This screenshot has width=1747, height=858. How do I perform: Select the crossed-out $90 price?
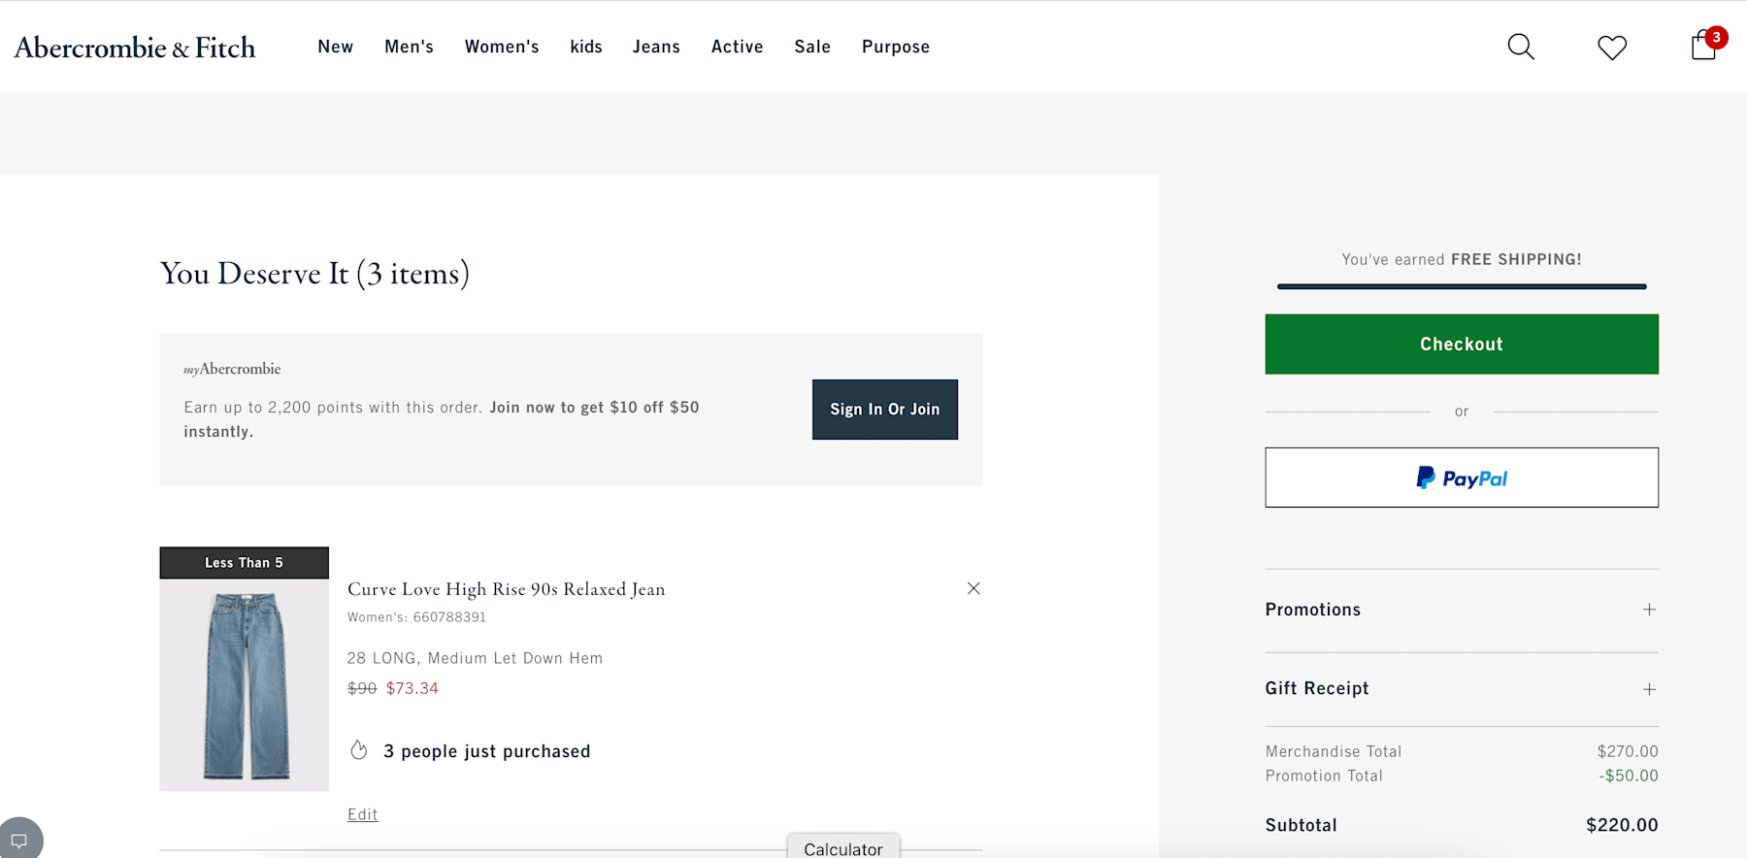(x=362, y=688)
